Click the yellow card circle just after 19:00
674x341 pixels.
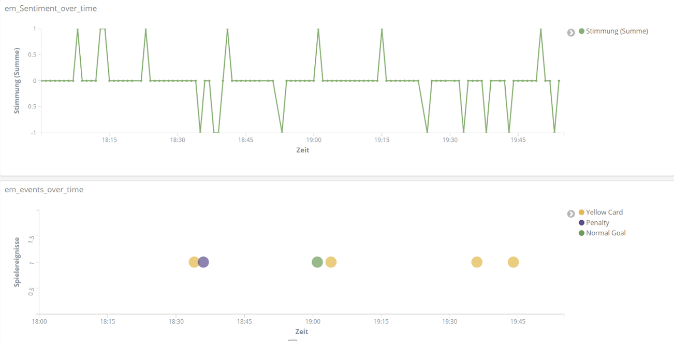pos(331,262)
